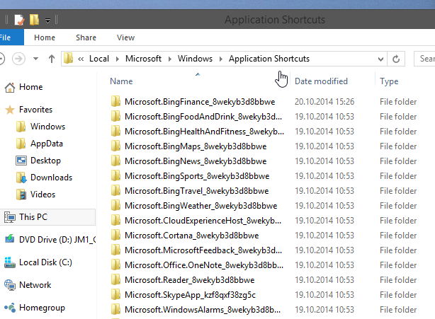Click folder icon of Microsoft.MicrosoftFeedback row
Viewport: 435px width, 319px height.
[x=115, y=250]
